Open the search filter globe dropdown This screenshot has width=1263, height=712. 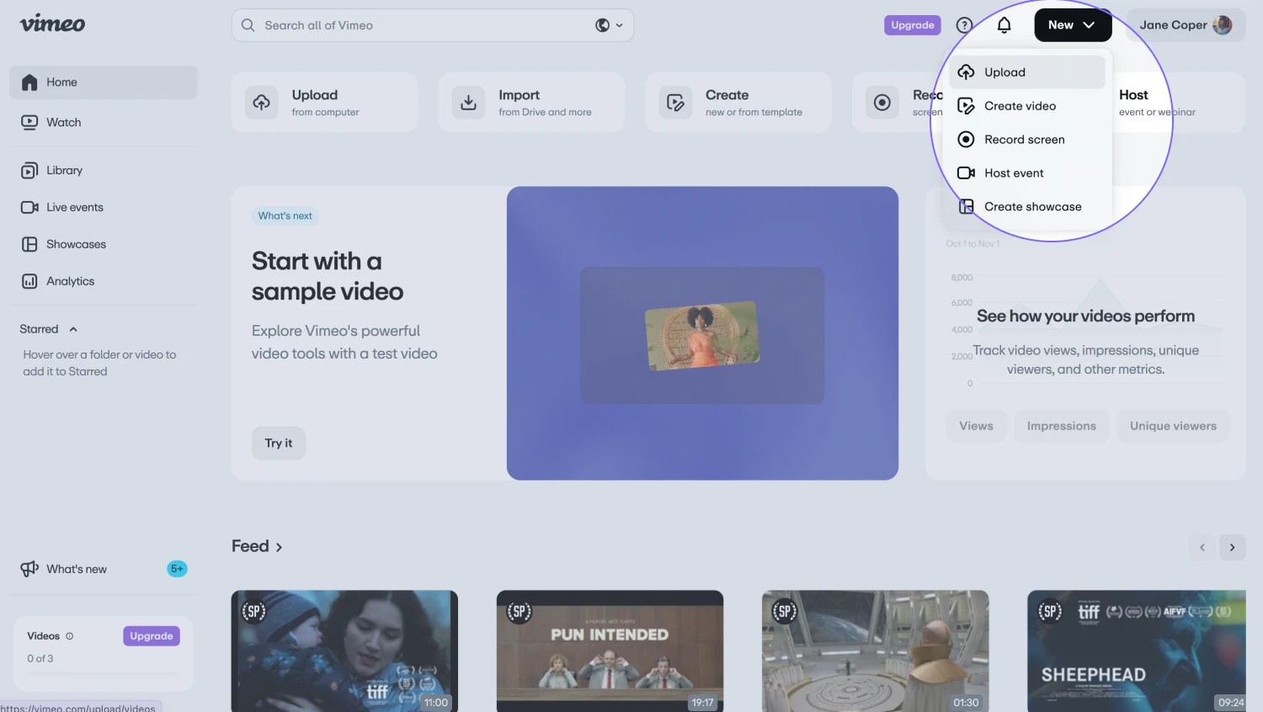(x=609, y=25)
